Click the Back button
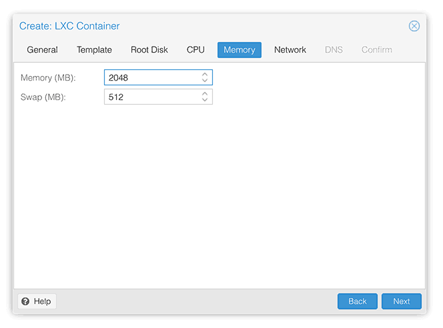The height and width of the screenshot is (328, 443). point(358,301)
